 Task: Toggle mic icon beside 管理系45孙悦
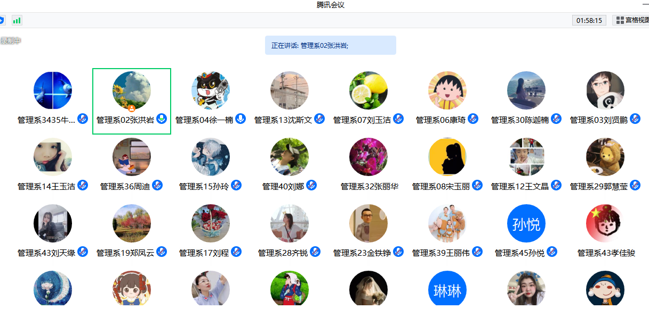pyautogui.click(x=552, y=252)
